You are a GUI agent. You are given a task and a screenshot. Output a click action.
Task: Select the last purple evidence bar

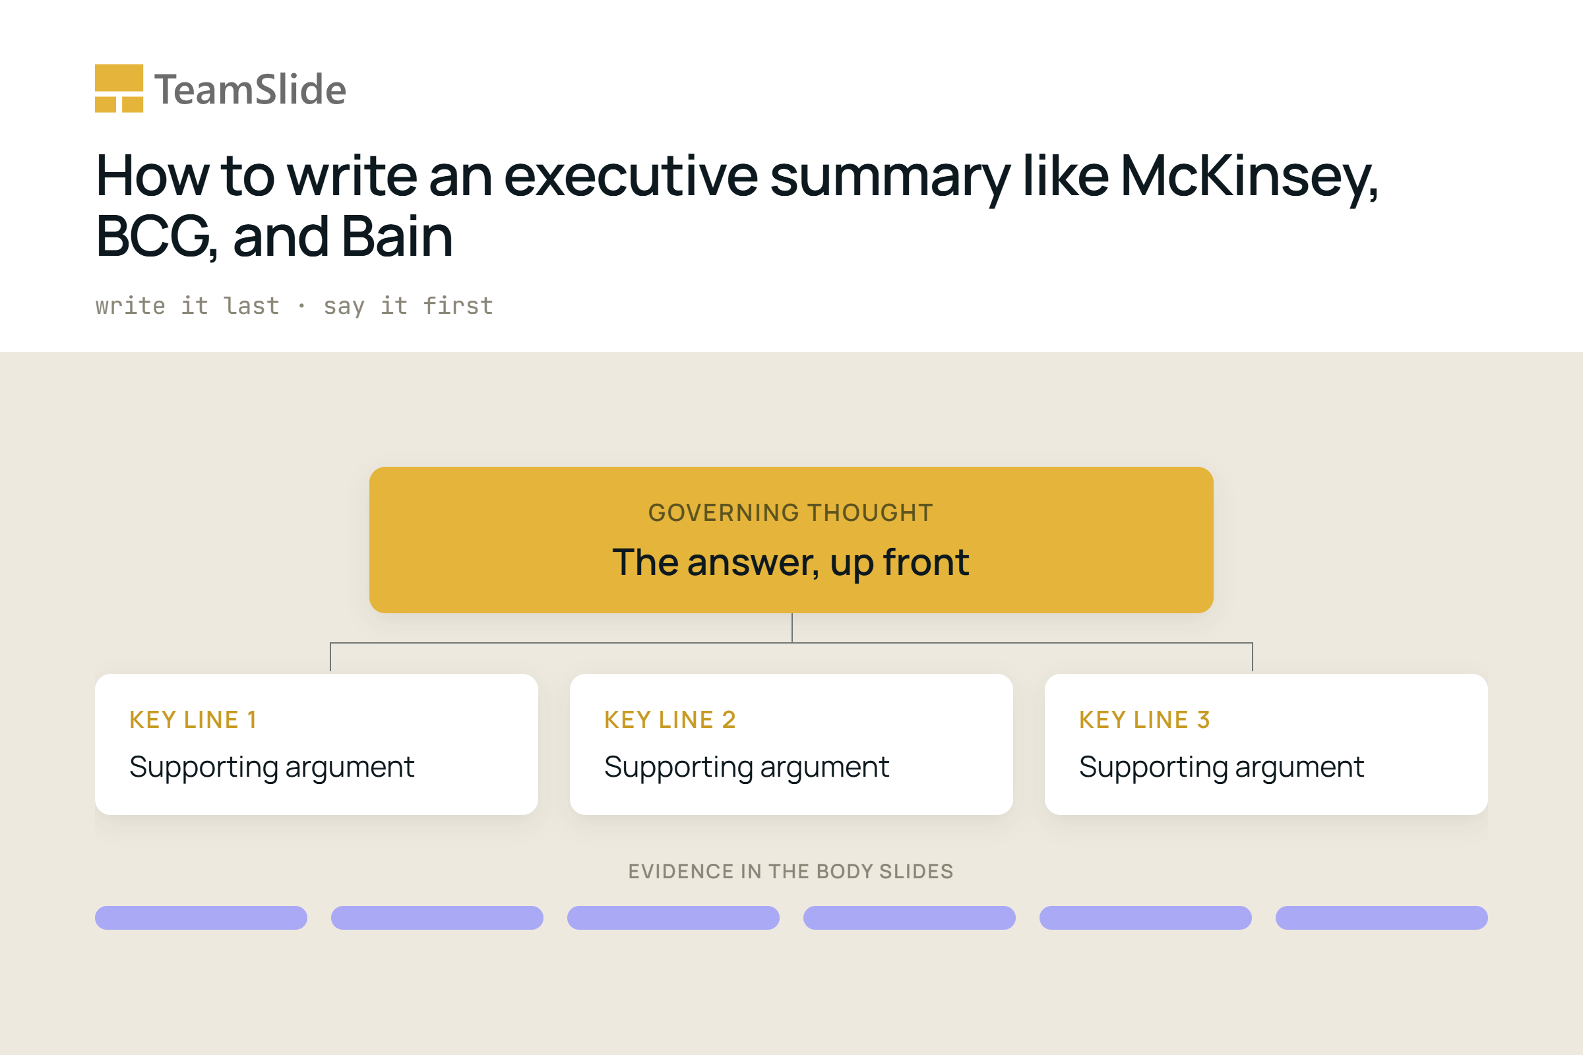point(1382,918)
